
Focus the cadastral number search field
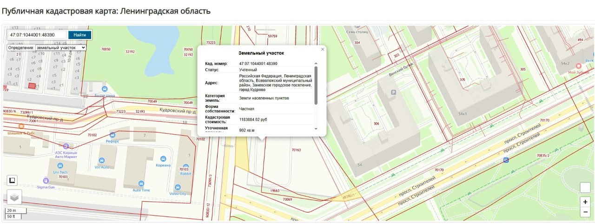(38, 35)
